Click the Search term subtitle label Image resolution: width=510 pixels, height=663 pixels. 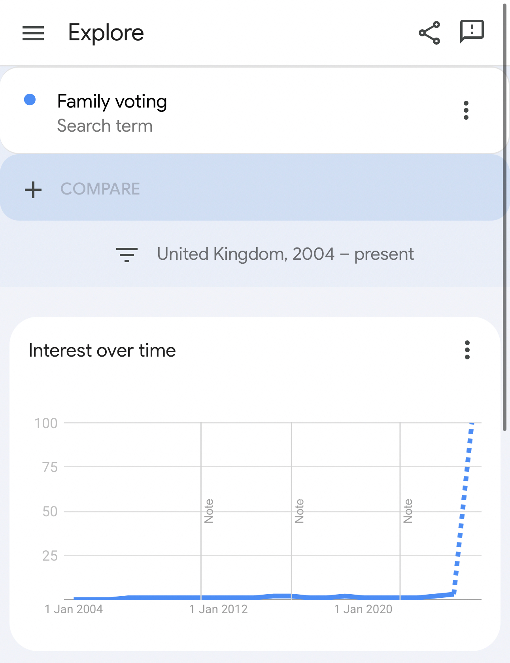point(105,126)
